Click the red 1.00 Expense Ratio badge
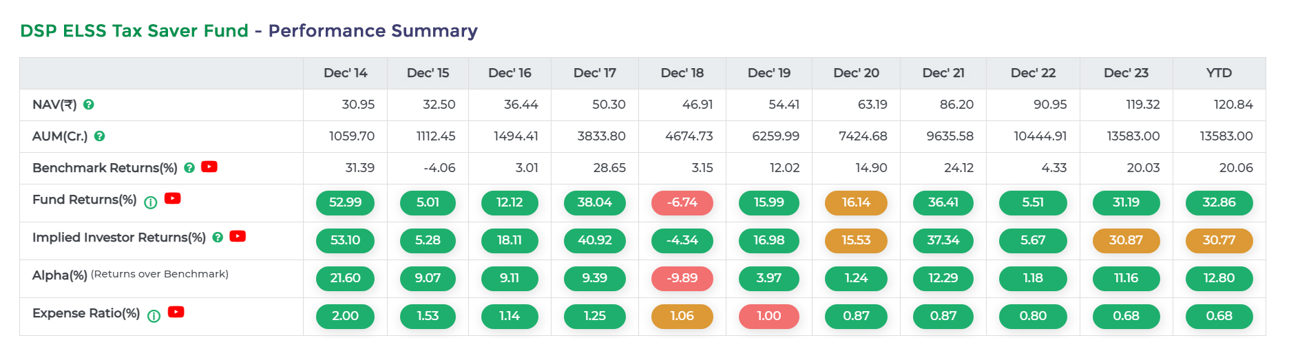The height and width of the screenshot is (349, 1289). pos(768,316)
